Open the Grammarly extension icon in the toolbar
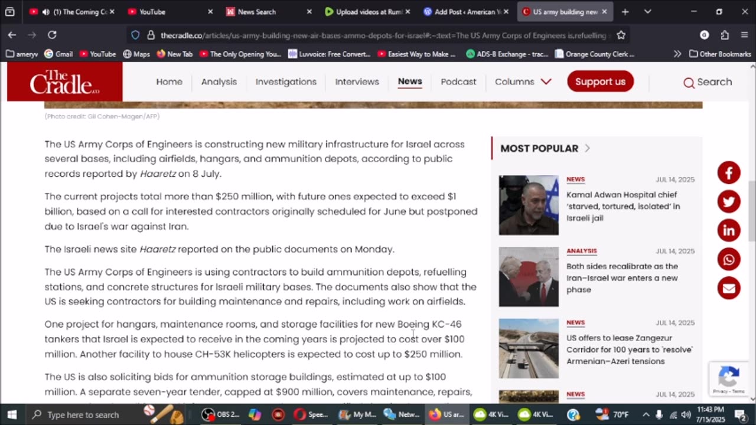This screenshot has width=756, height=425. pos(704,35)
